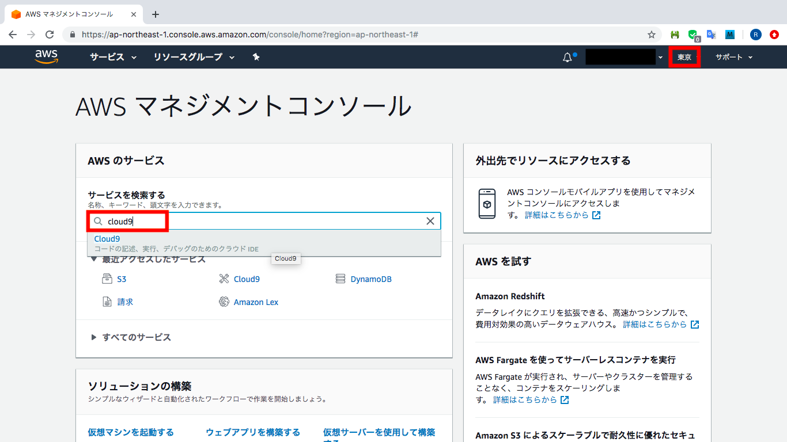Open the リソースグループ menu
The height and width of the screenshot is (442, 787).
point(194,57)
